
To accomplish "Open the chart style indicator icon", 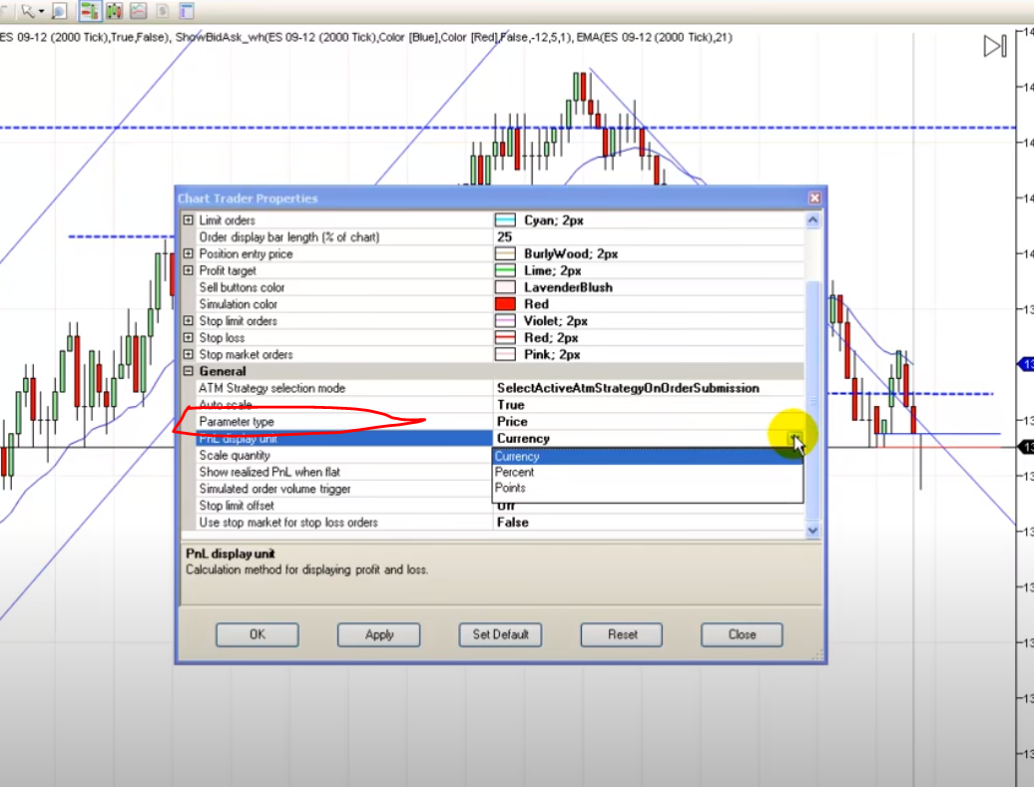I will click(138, 10).
